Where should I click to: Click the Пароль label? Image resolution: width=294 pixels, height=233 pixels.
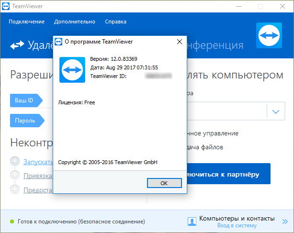coord(27,121)
